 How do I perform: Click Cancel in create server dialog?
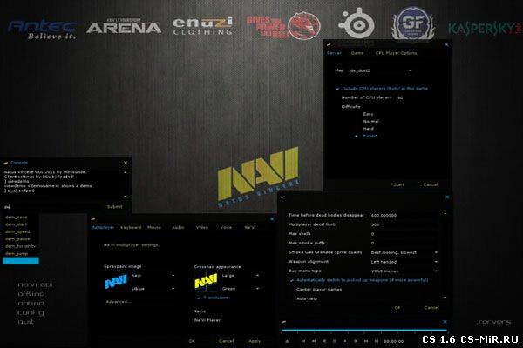coord(431,184)
